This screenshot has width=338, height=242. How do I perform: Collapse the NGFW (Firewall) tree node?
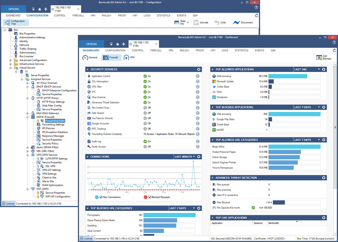[28, 117]
